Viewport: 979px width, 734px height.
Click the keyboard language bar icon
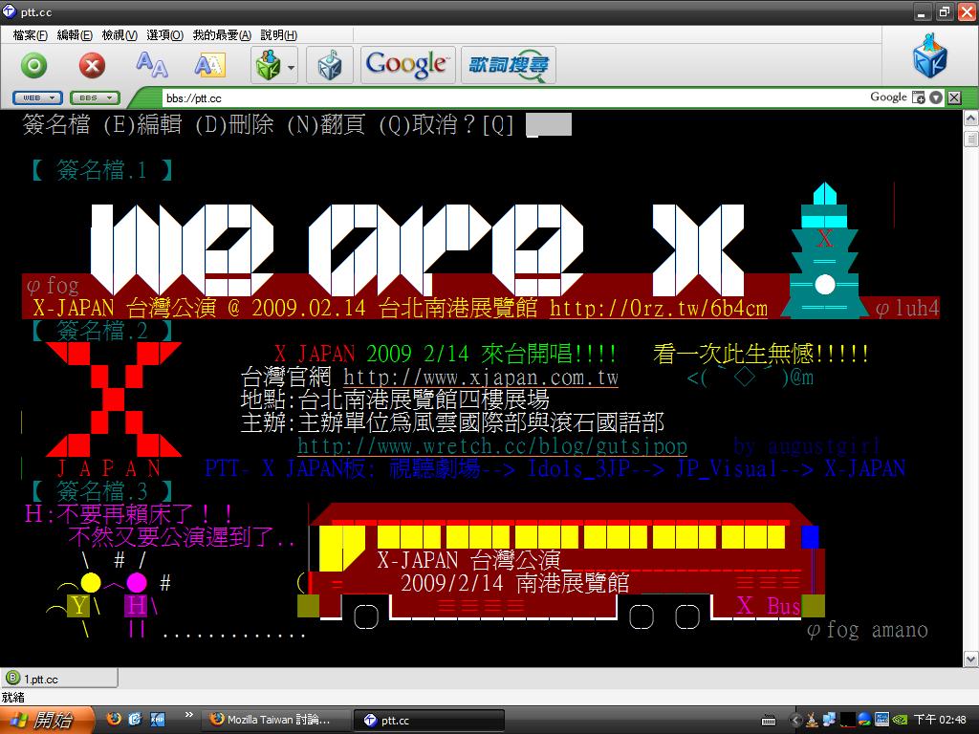click(769, 721)
